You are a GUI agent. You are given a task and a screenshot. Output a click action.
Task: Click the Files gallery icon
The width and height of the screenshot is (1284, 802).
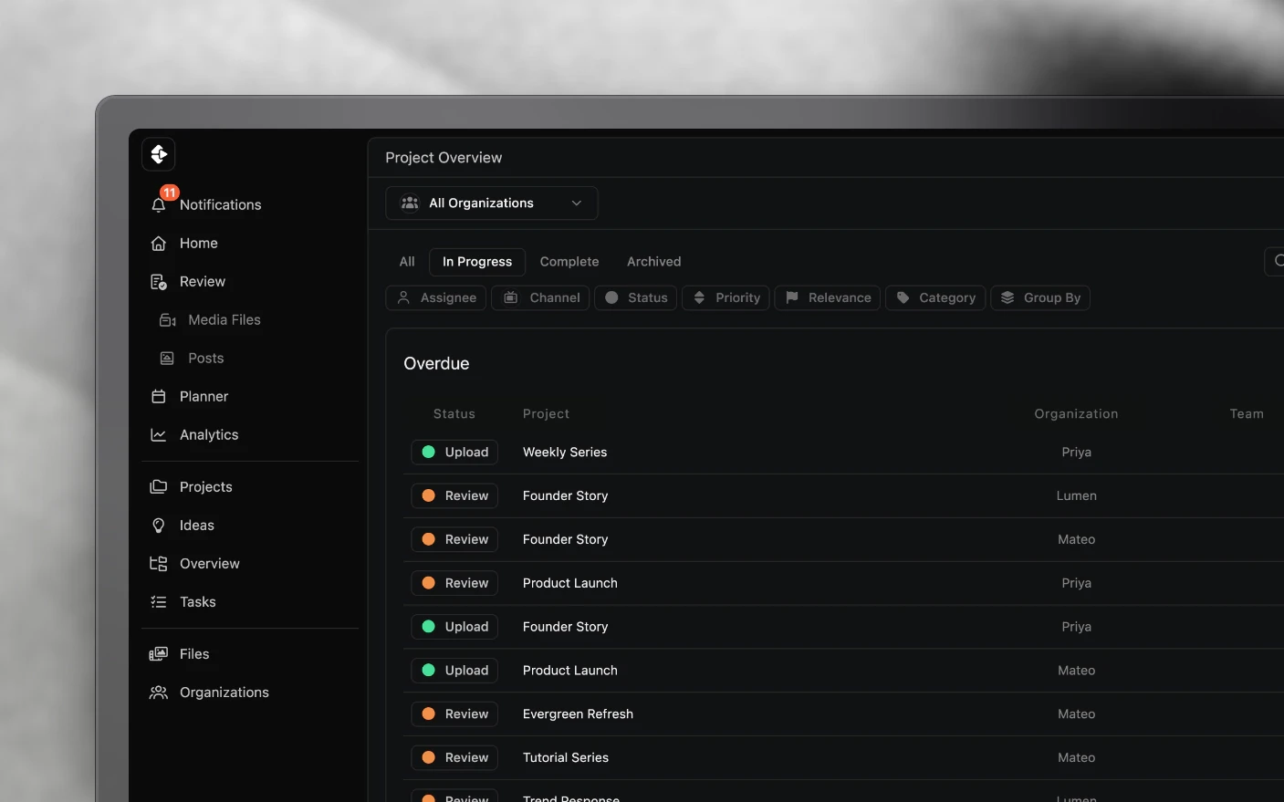[159, 654]
